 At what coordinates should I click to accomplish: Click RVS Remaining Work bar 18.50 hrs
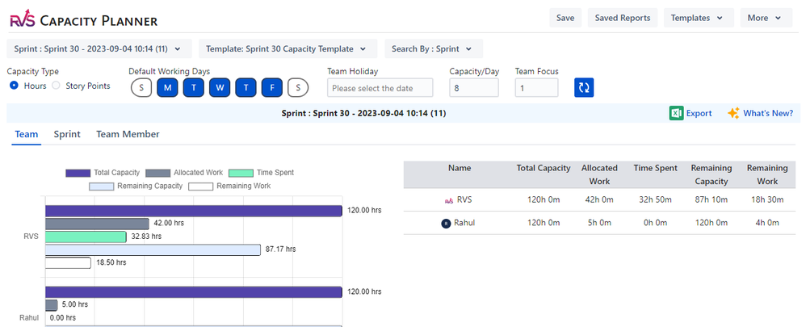[69, 262]
